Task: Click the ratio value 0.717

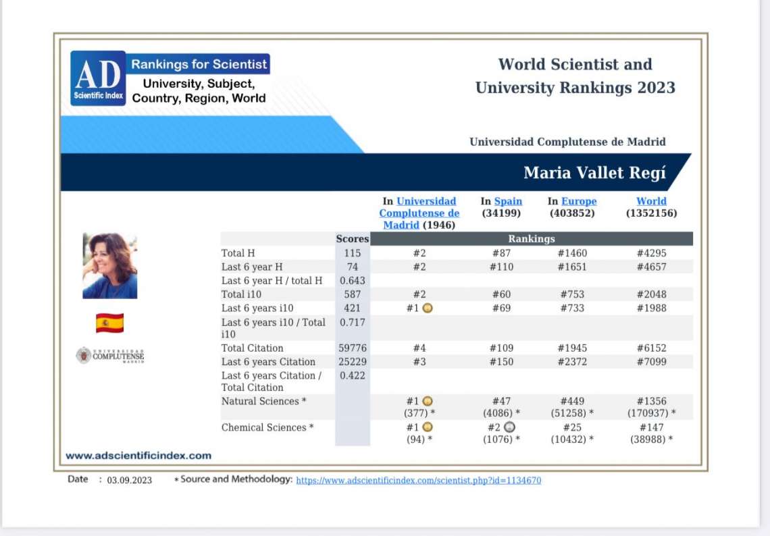Action: click(x=353, y=323)
